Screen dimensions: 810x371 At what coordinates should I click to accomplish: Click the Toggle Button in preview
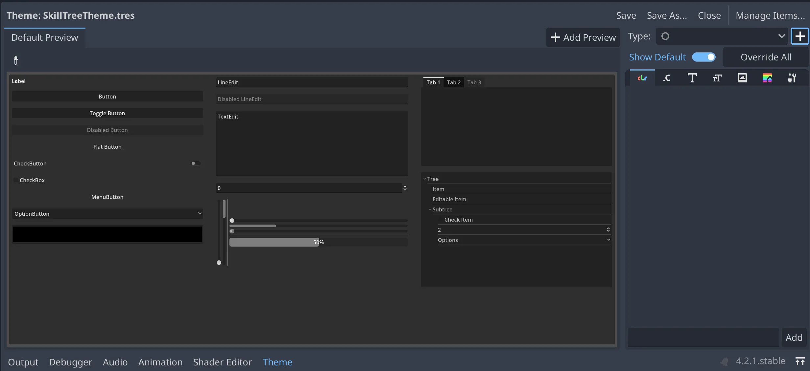[107, 113]
